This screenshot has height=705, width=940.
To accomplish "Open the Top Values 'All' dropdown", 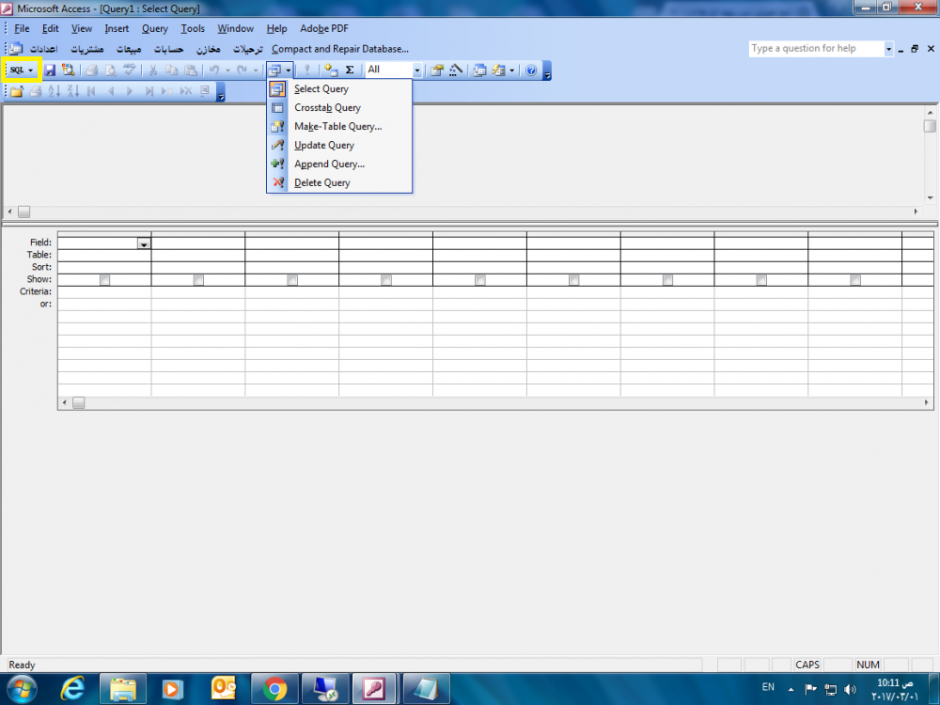I will pos(417,70).
